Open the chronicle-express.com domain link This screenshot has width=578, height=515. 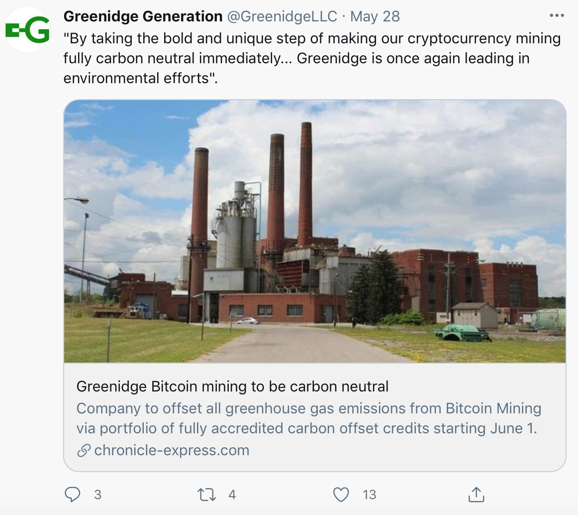click(172, 451)
